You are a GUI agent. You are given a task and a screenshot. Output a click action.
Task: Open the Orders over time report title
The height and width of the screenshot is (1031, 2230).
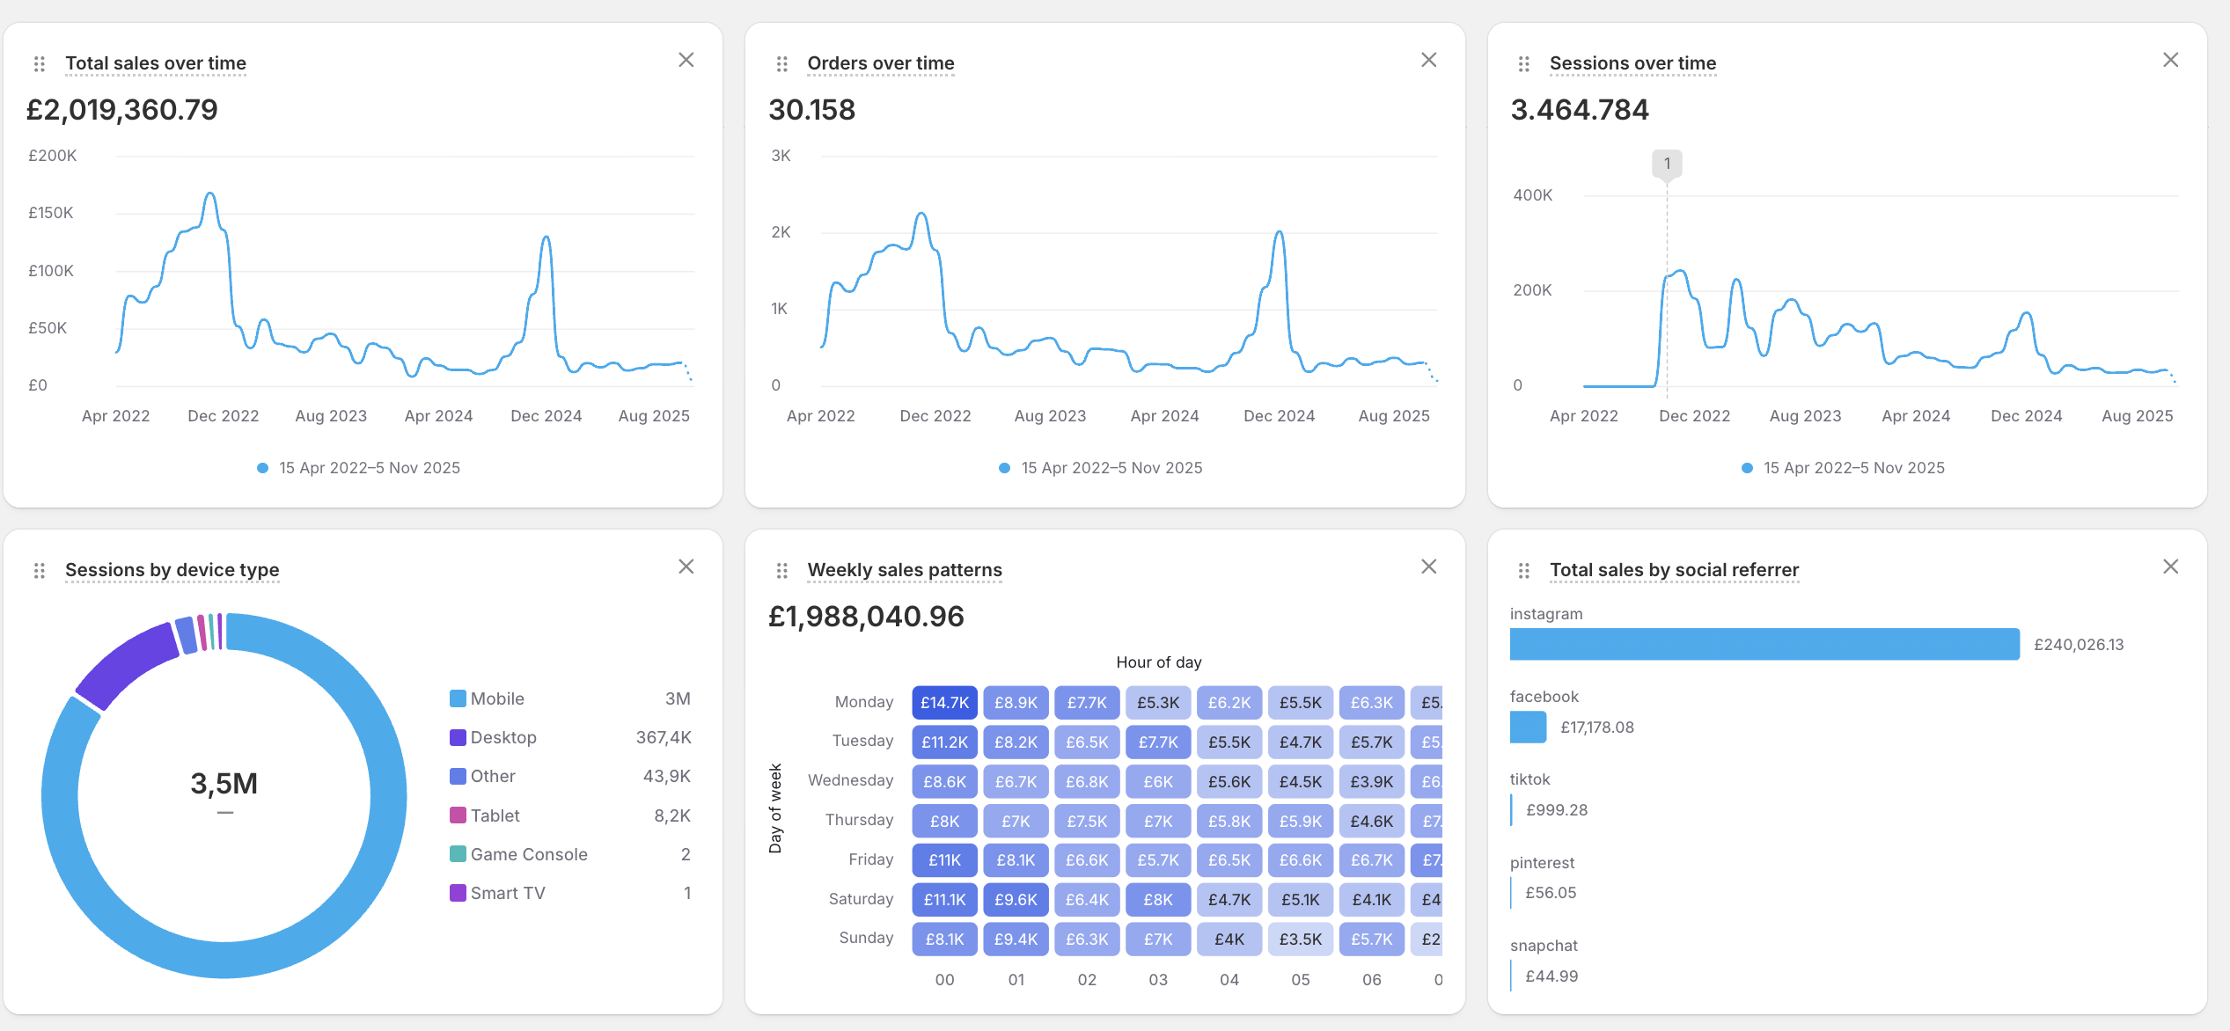tap(880, 63)
